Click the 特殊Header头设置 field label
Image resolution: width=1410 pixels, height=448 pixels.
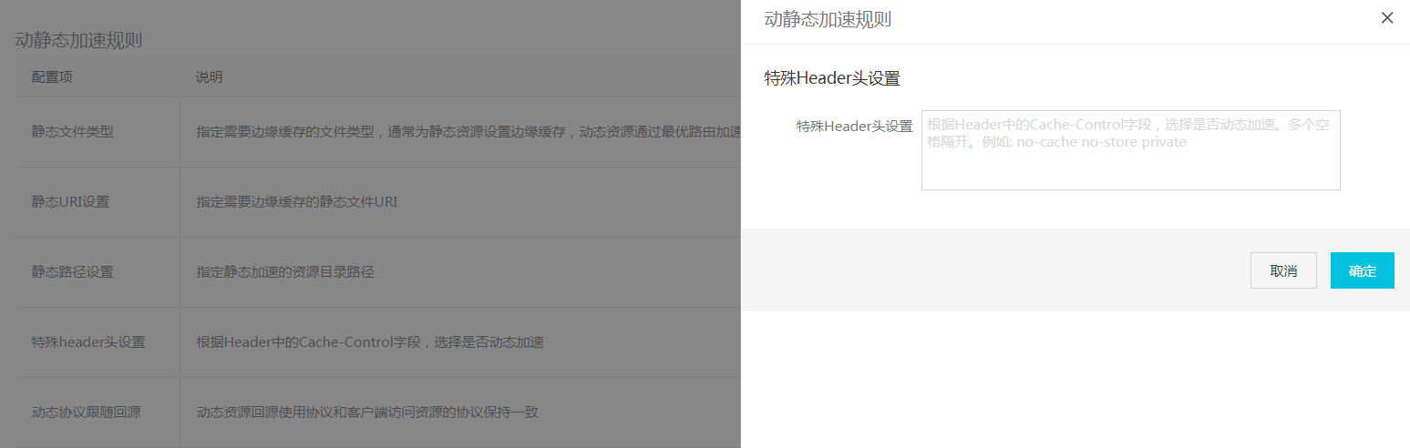click(x=855, y=126)
